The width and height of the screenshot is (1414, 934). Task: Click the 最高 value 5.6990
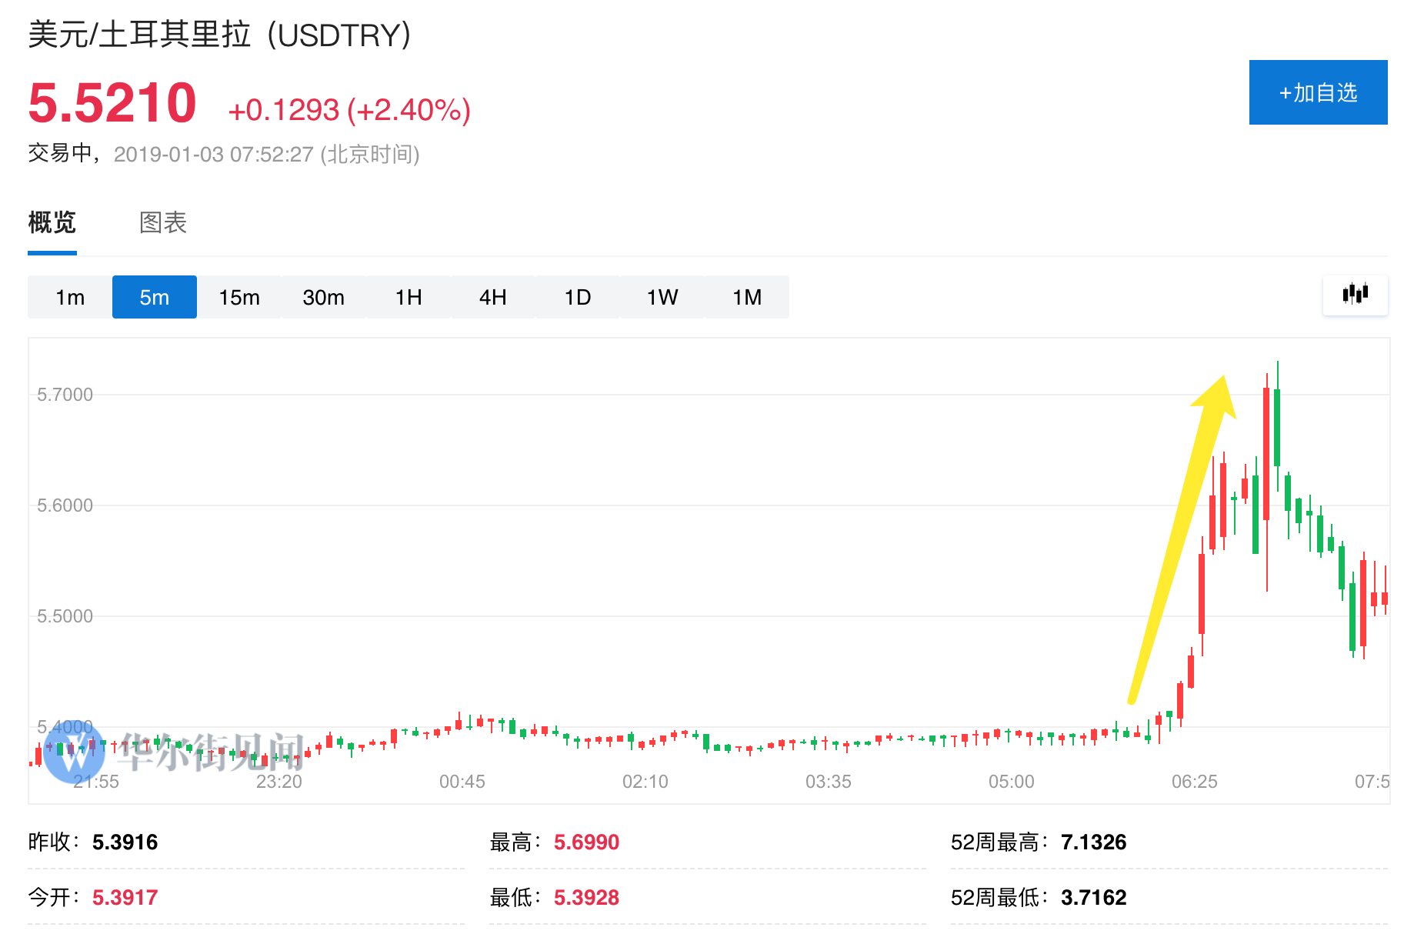(586, 842)
